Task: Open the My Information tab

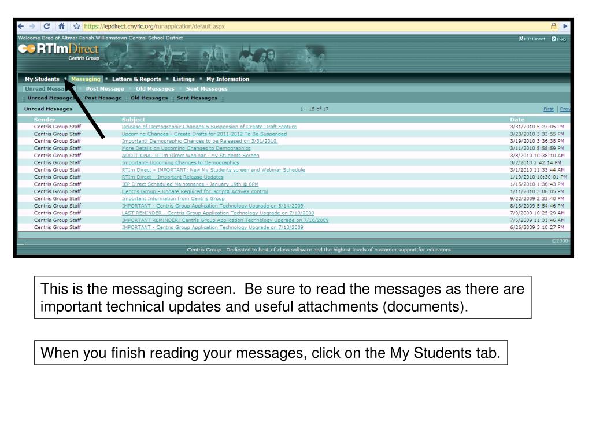Action: pos(228,79)
